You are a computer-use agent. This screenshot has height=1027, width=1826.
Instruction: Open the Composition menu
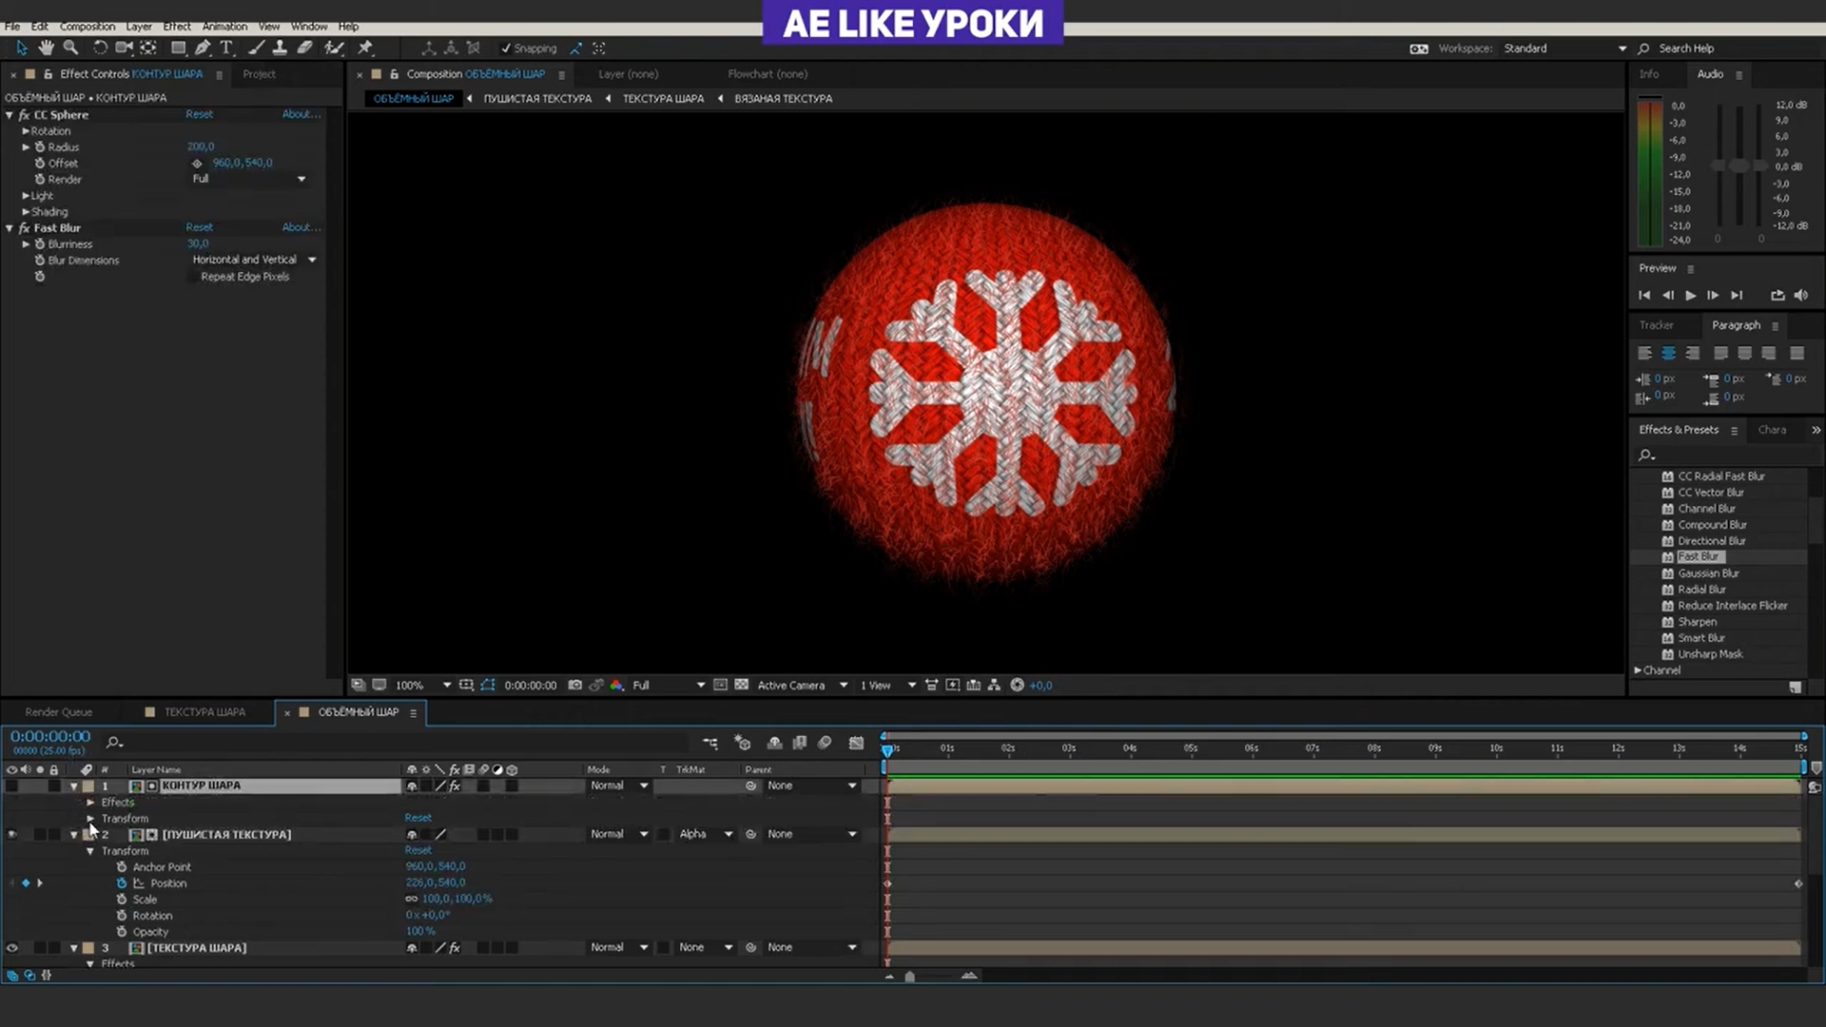pos(87,27)
